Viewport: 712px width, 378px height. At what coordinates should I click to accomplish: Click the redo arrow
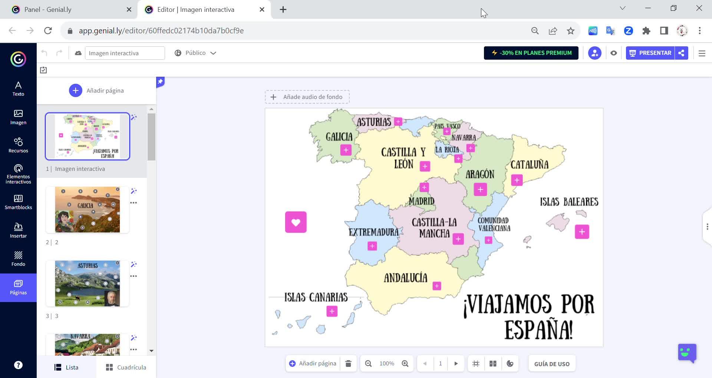pyautogui.click(x=59, y=53)
